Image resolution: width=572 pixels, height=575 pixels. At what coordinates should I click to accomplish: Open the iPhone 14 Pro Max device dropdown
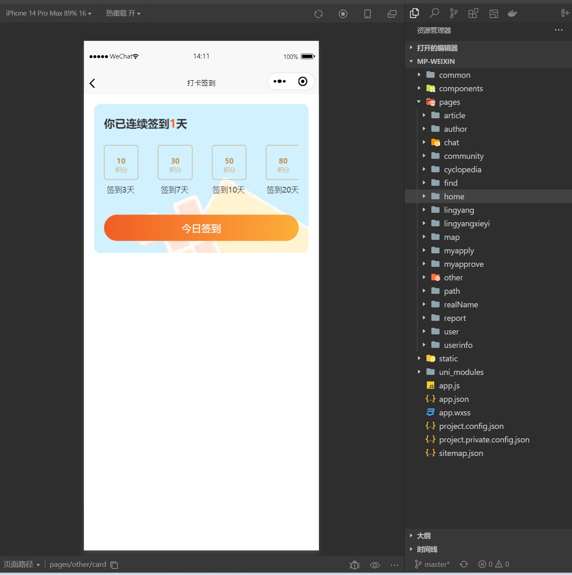coord(49,14)
